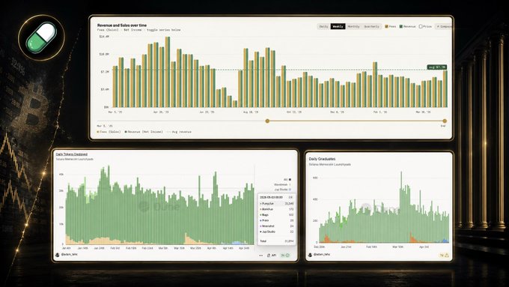Viewport: 509px width, 287px height.
Task: Click the green and white pill logo
Action: (x=41, y=37)
